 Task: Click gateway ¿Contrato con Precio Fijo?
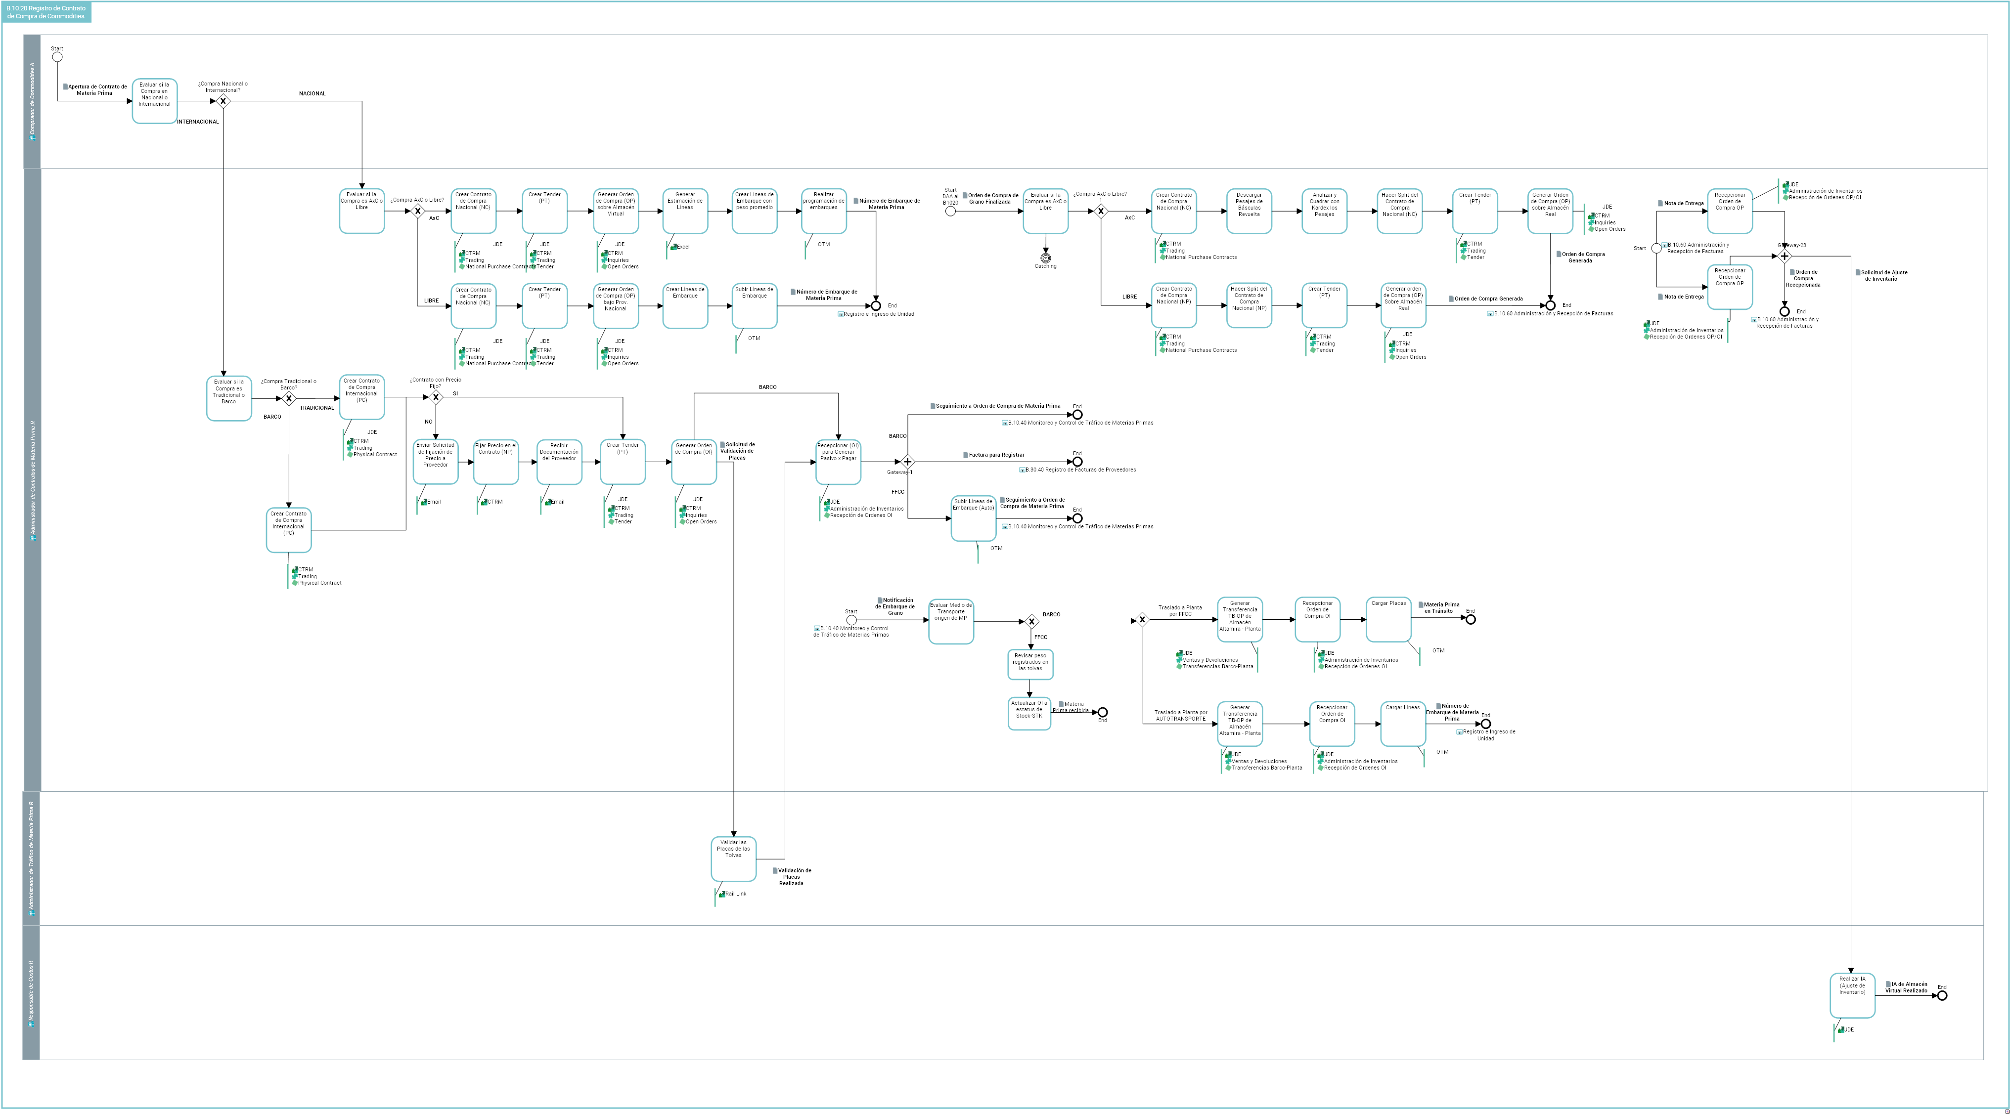click(x=436, y=398)
